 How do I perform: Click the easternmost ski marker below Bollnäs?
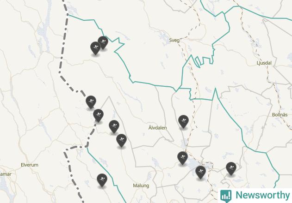(x=231, y=168)
